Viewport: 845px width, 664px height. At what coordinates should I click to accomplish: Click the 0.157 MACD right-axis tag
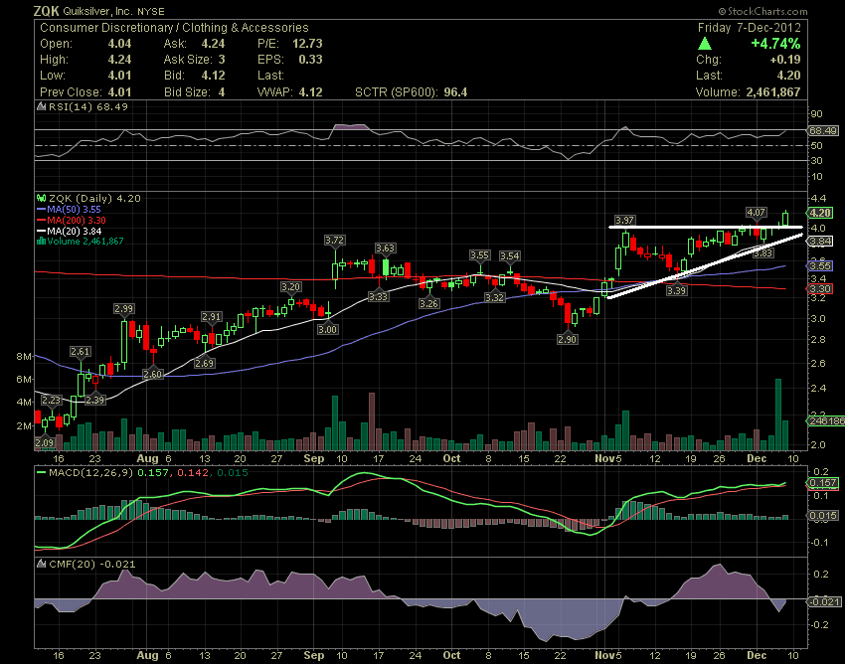822,483
